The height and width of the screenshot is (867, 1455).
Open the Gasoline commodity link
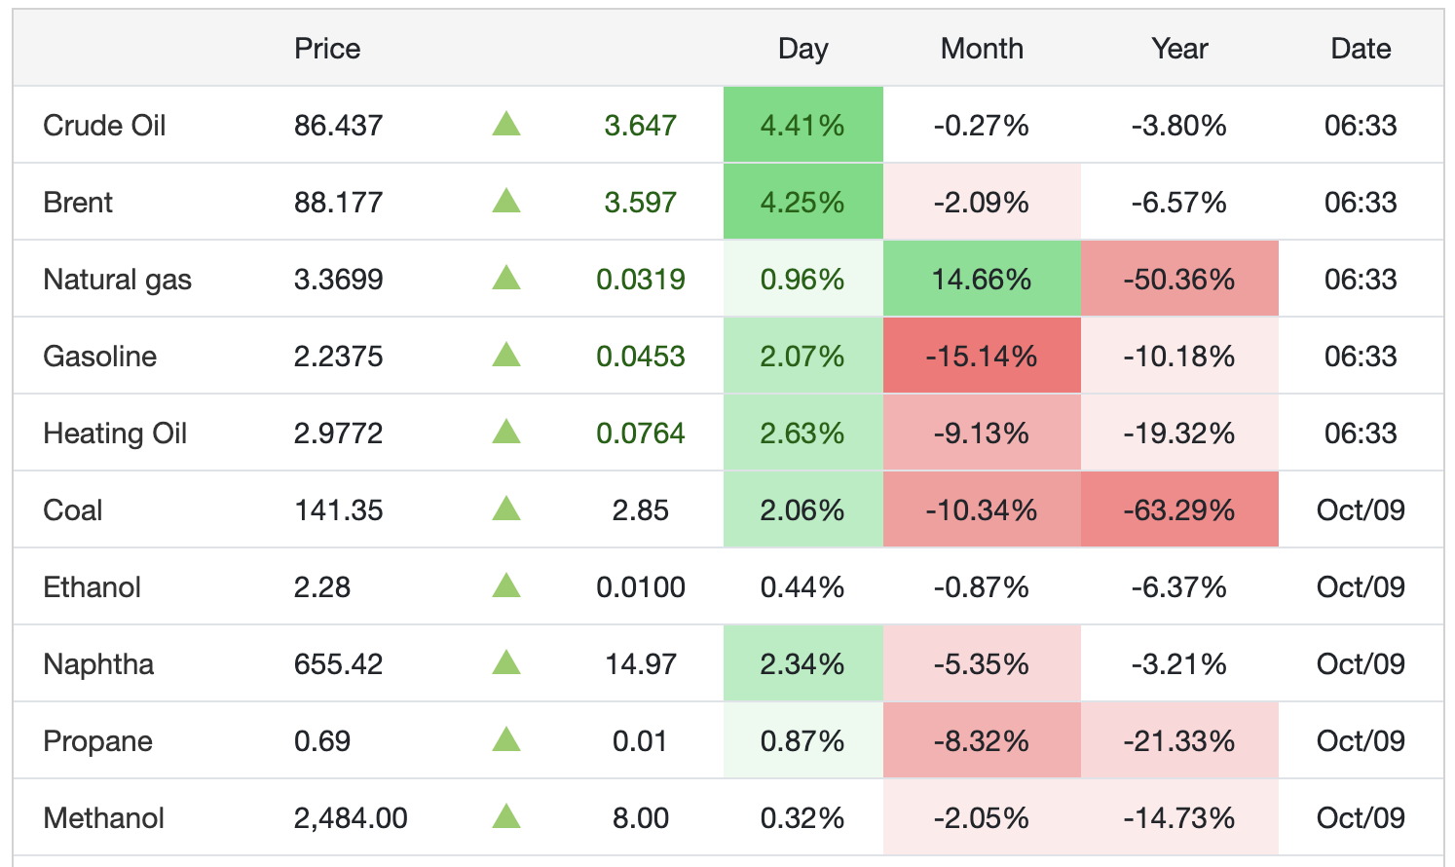99,357
